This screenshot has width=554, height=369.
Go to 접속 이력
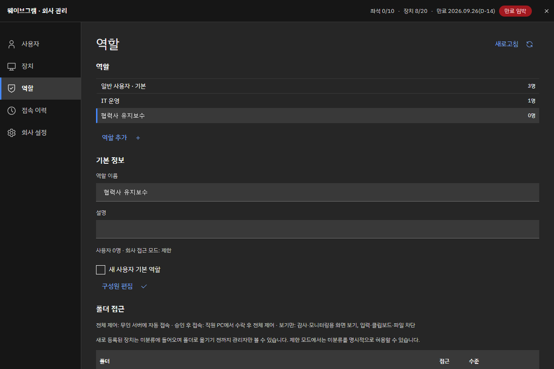[40, 111]
